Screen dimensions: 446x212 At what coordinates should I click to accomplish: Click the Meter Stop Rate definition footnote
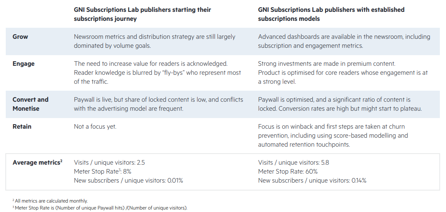[x=100, y=208]
